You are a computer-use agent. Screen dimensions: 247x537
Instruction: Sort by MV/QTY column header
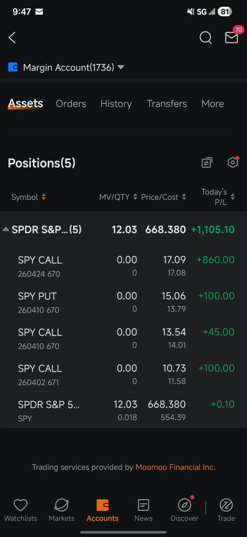(118, 197)
